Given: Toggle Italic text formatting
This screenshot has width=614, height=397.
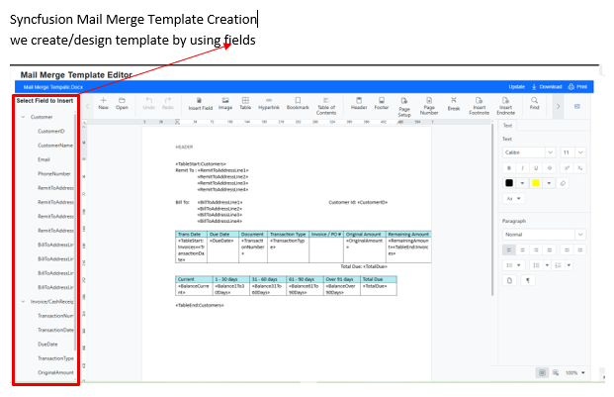Looking at the screenshot, I should tap(520, 167).
